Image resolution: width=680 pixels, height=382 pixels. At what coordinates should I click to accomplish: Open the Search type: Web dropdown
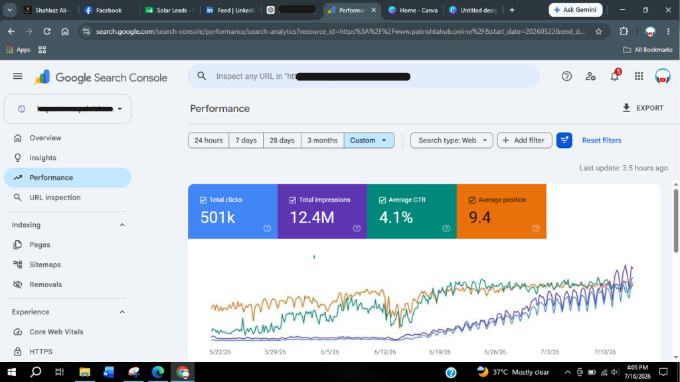[452, 141]
